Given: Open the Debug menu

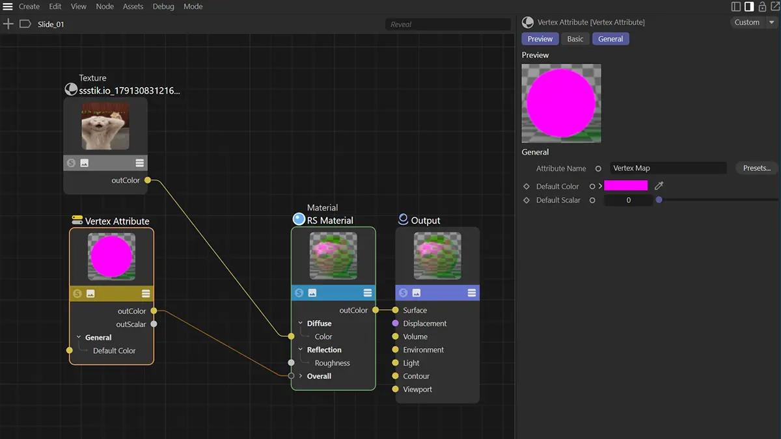Looking at the screenshot, I should tap(163, 7).
